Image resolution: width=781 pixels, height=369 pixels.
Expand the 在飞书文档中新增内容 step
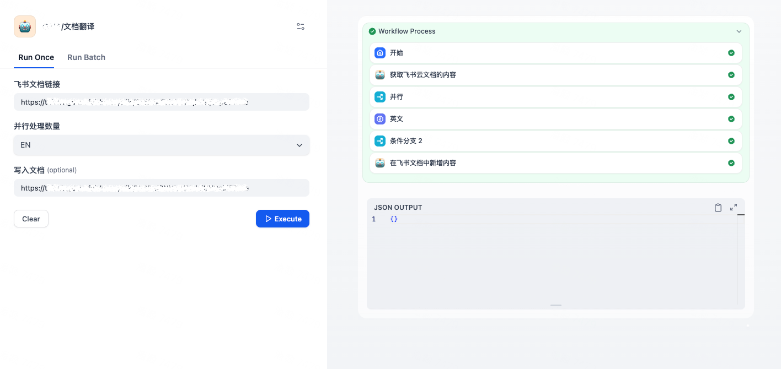(x=555, y=163)
